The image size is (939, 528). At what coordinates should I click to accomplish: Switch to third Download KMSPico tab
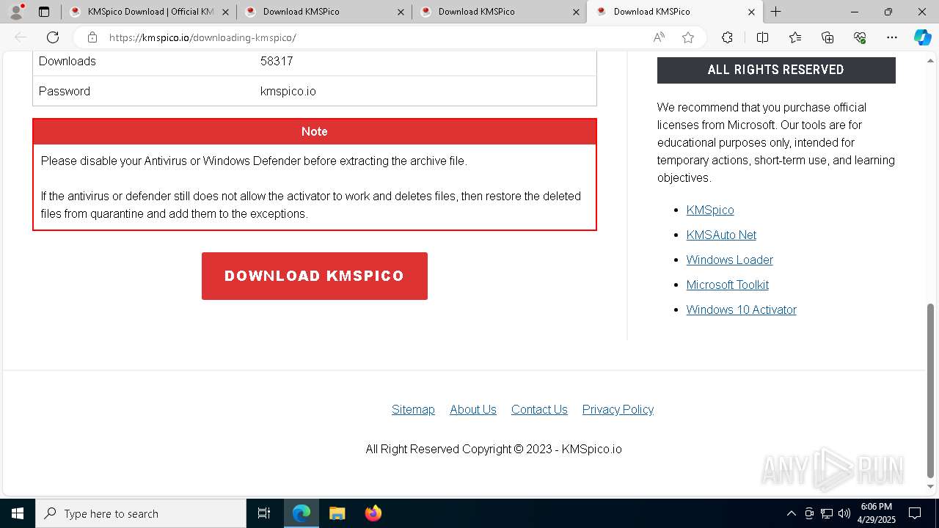tap(500, 12)
